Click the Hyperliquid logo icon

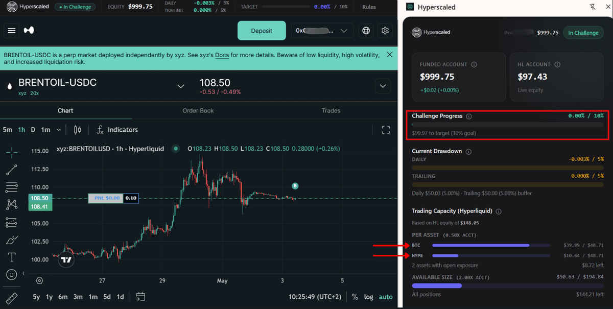(x=29, y=31)
